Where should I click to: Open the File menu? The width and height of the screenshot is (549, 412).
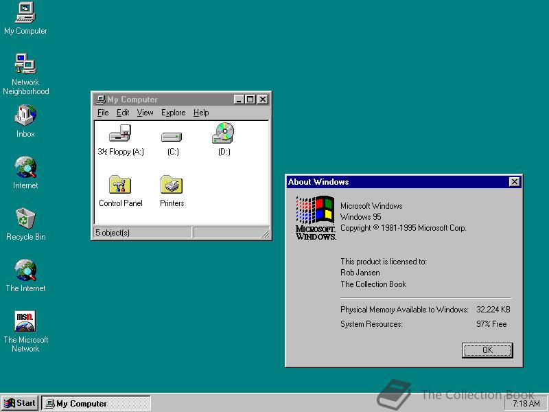[x=103, y=113]
